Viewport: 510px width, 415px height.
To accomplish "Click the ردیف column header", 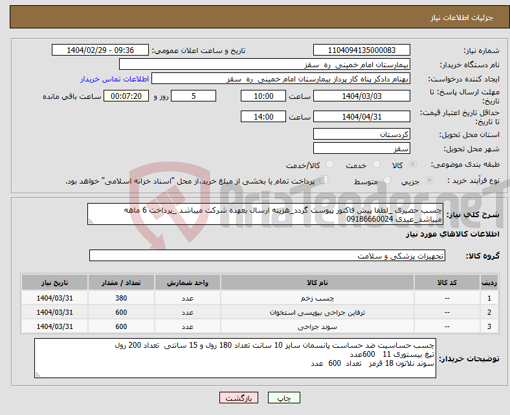I will coord(489,282).
